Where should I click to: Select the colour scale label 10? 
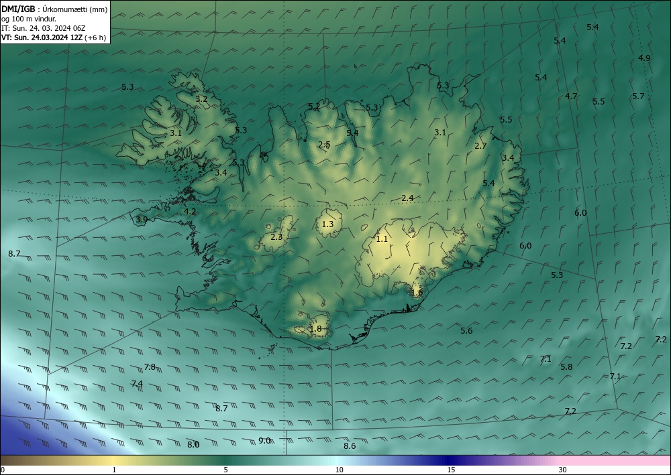pos(339,470)
